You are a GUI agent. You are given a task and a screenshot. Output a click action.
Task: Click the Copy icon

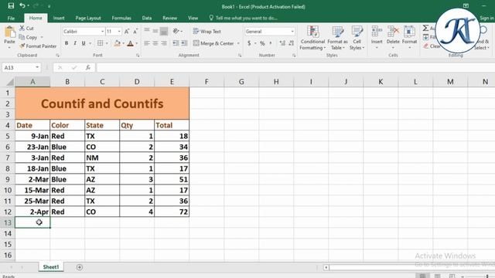point(22,37)
